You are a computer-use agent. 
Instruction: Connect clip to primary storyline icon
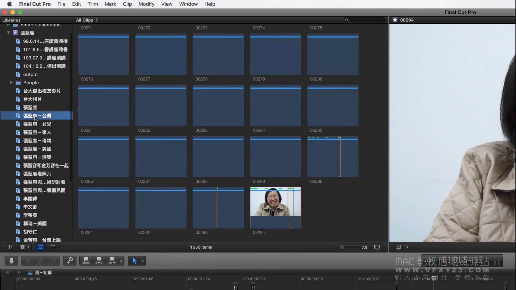click(86, 260)
